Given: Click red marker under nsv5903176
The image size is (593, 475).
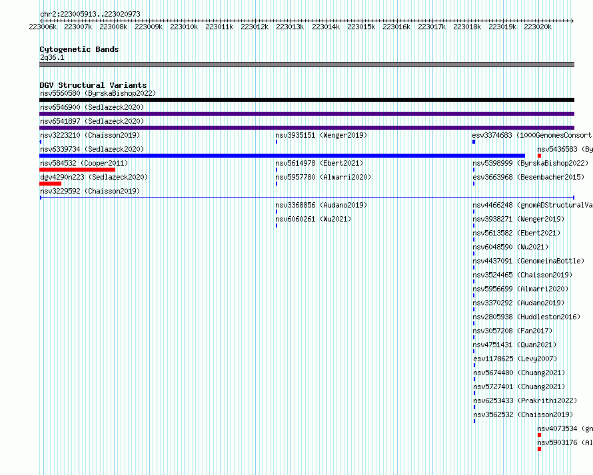Looking at the screenshot, I should [539, 449].
